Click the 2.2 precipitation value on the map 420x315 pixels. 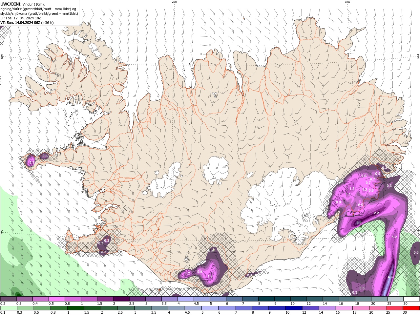tap(376, 213)
